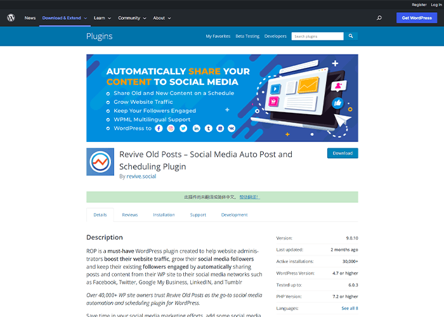Screen dimensions: 444x317
Task: Click the Download button
Action: click(343, 153)
